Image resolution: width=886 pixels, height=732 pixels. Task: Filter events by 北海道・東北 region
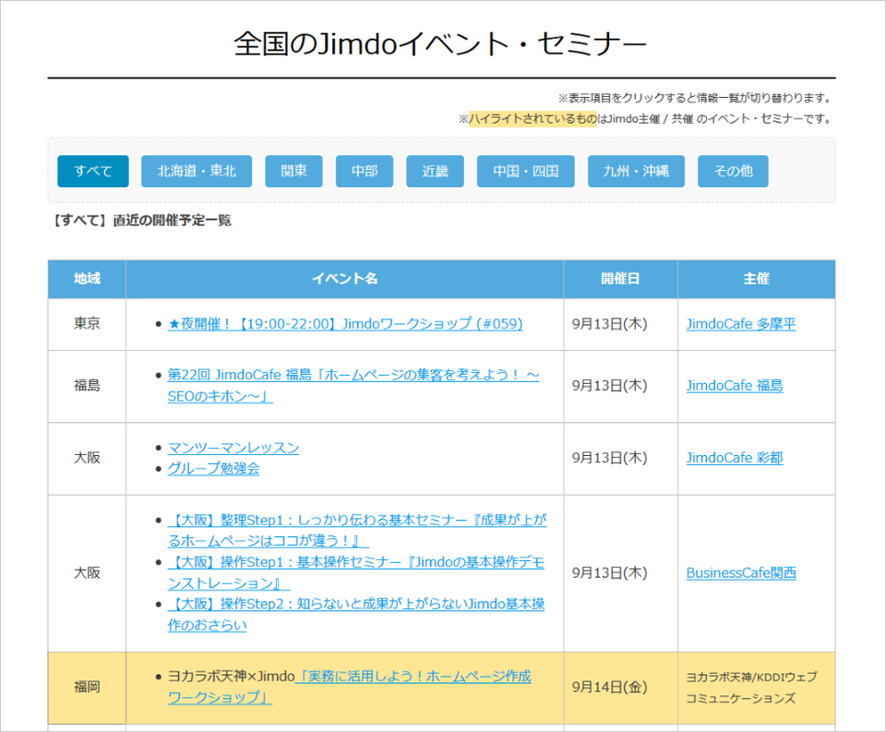pos(196,171)
